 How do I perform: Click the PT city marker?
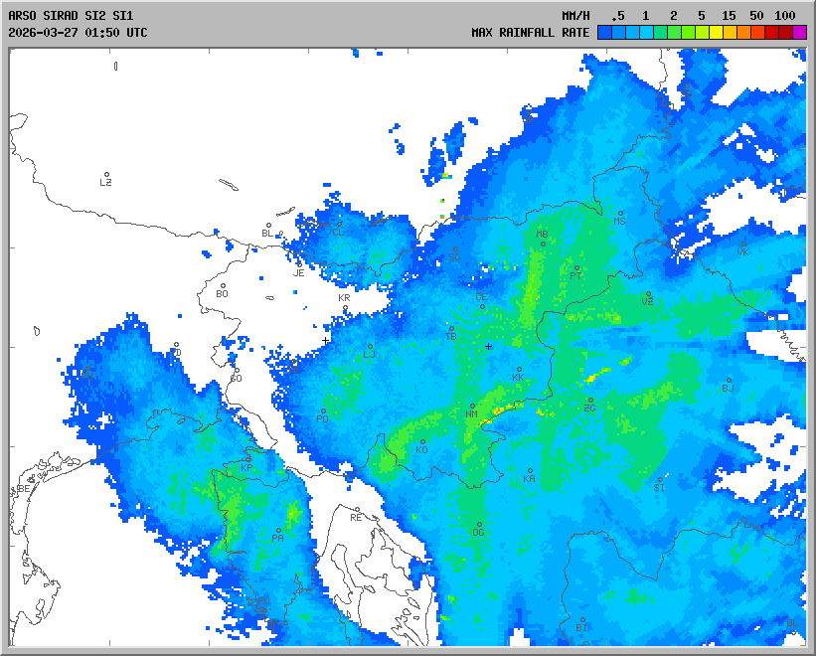point(576,266)
